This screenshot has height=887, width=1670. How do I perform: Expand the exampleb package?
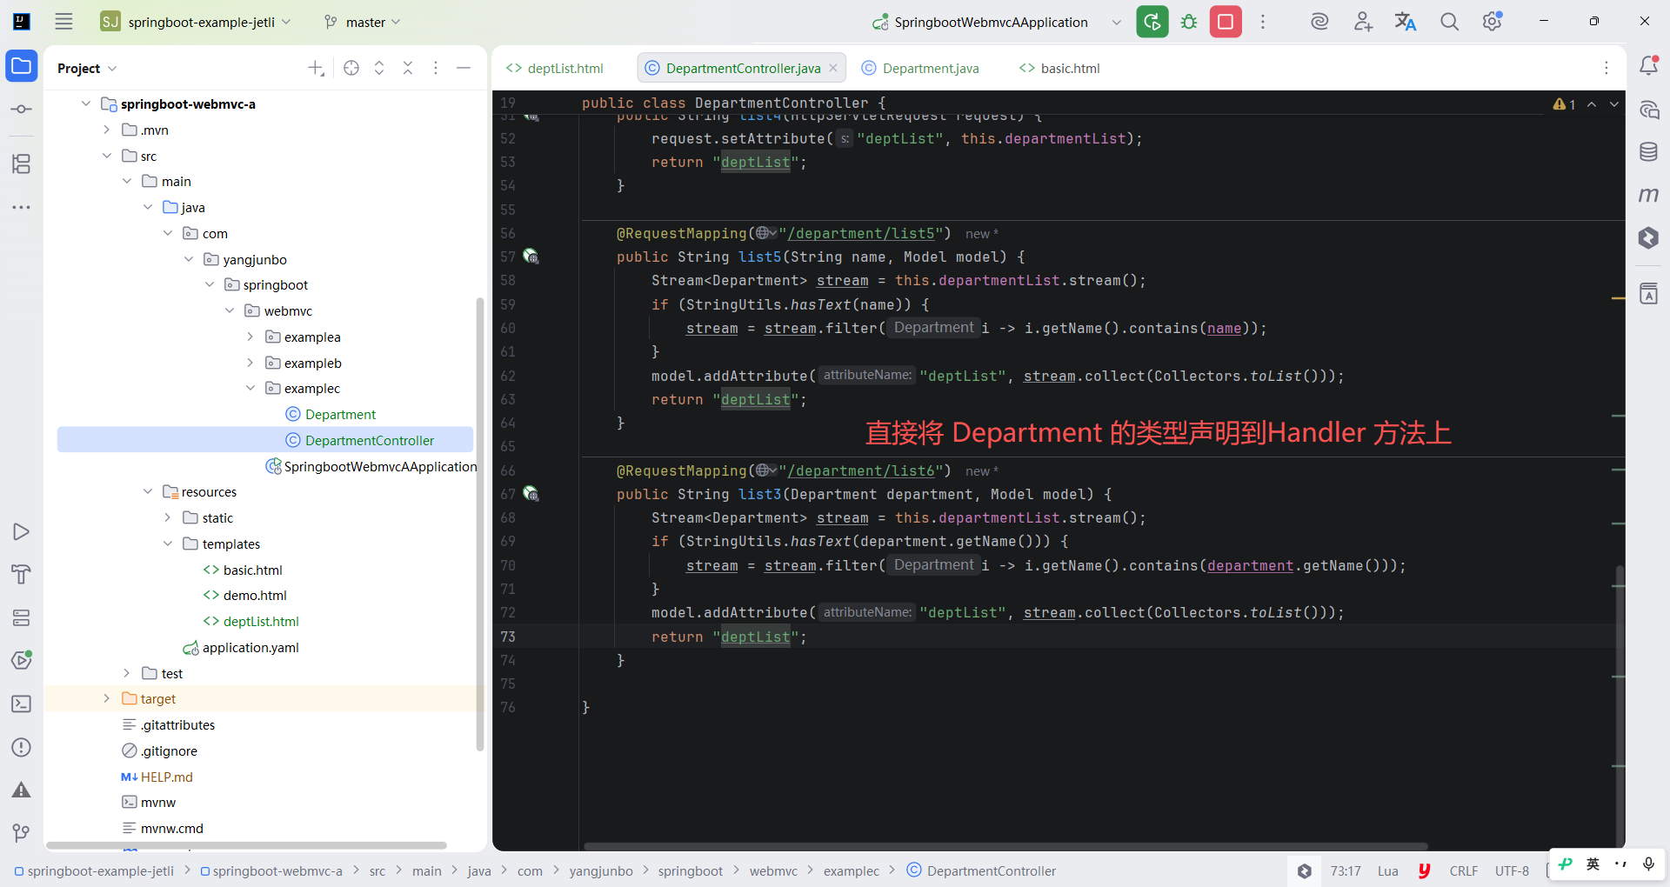click(x=250, y=363)
